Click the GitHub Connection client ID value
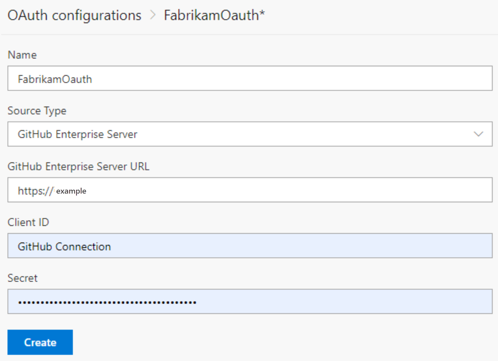 pyautogui.click(x=64, y=246)
